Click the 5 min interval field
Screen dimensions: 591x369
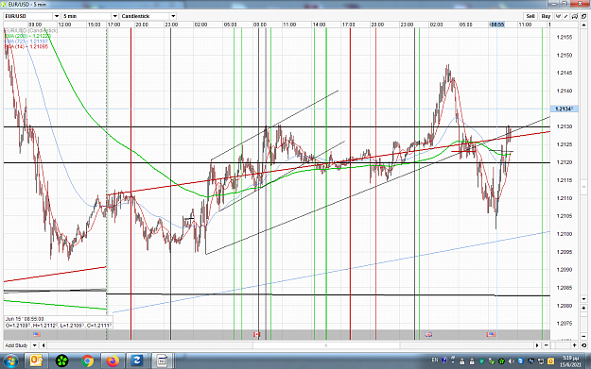87,16
